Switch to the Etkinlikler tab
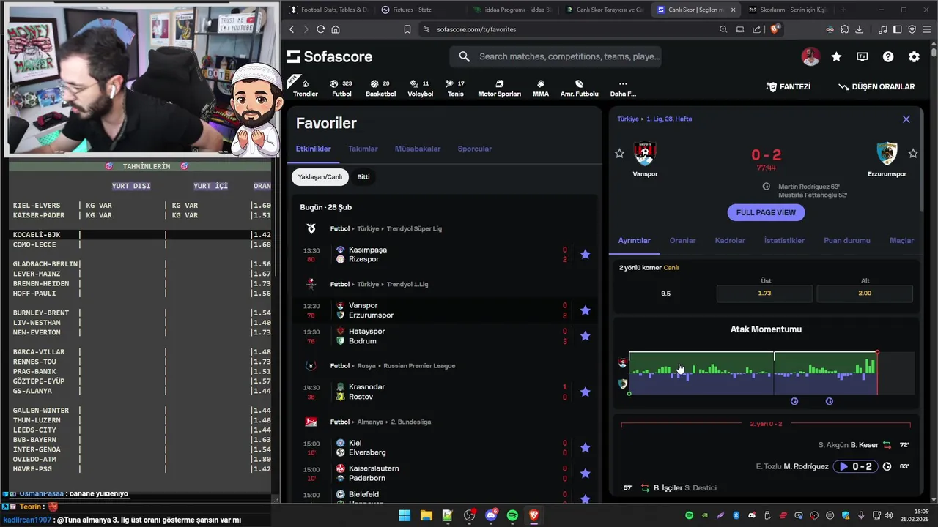This screenshot has width=938, height=527. coord(313,149)
